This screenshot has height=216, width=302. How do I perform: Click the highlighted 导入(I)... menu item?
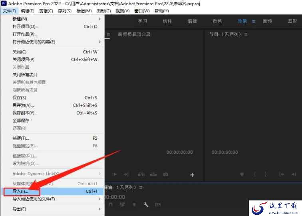53,191
